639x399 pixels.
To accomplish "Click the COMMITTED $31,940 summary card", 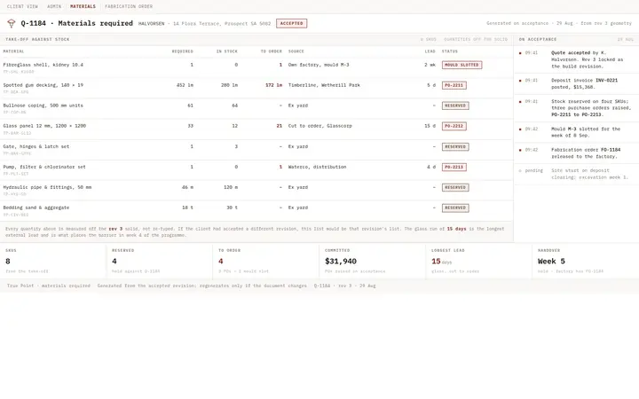I will pyautogui.click(x=372, y=262).
